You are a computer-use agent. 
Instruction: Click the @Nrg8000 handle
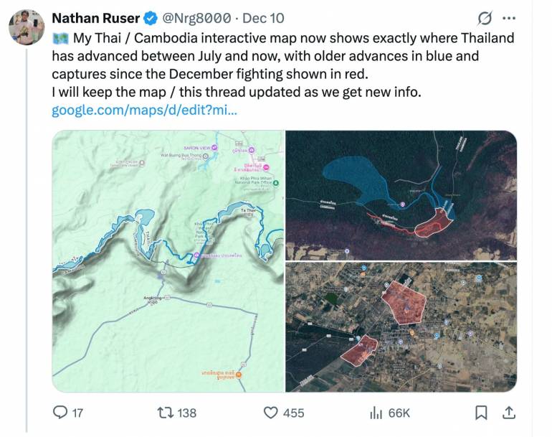(x=196, y=18)
